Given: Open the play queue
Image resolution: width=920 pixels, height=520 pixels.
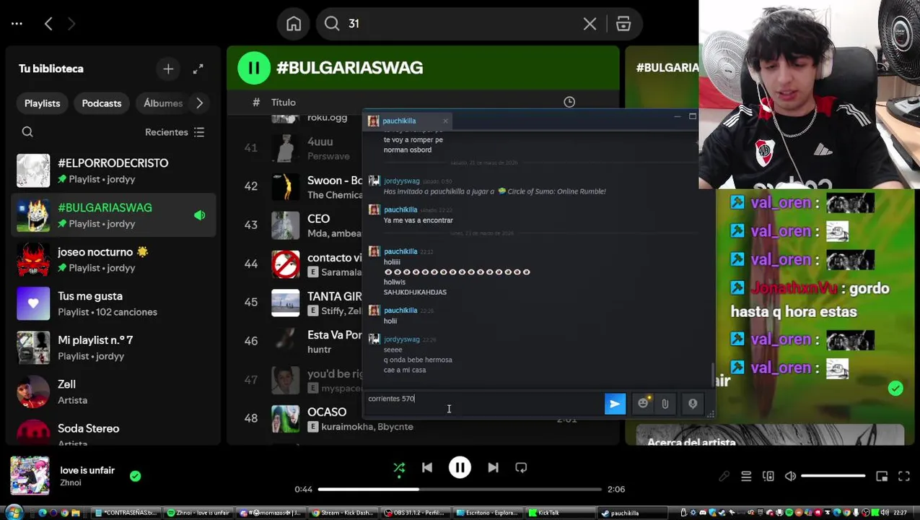Looking at the screenshot, I should point(746,476).
